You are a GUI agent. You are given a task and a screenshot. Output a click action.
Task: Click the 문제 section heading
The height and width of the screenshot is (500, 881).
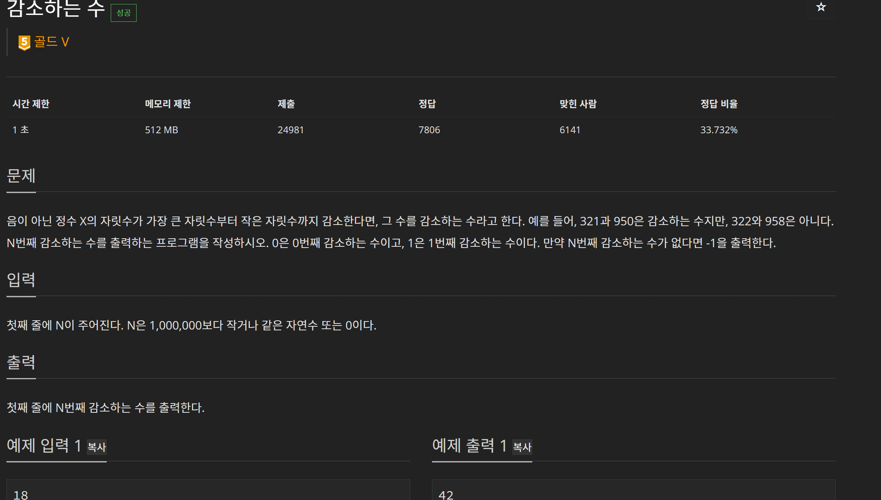pos(21,176)
